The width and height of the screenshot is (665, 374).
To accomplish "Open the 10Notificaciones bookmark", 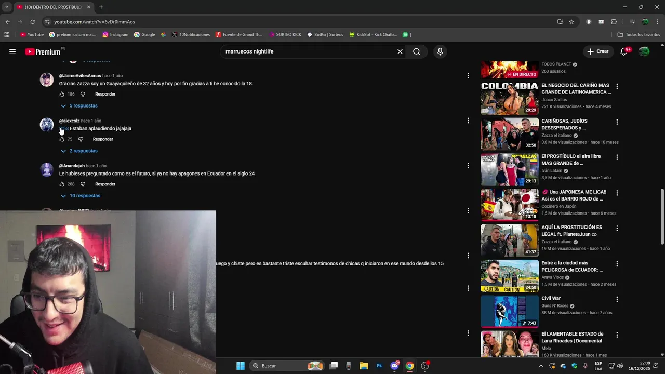I will [x=191, y=35].
